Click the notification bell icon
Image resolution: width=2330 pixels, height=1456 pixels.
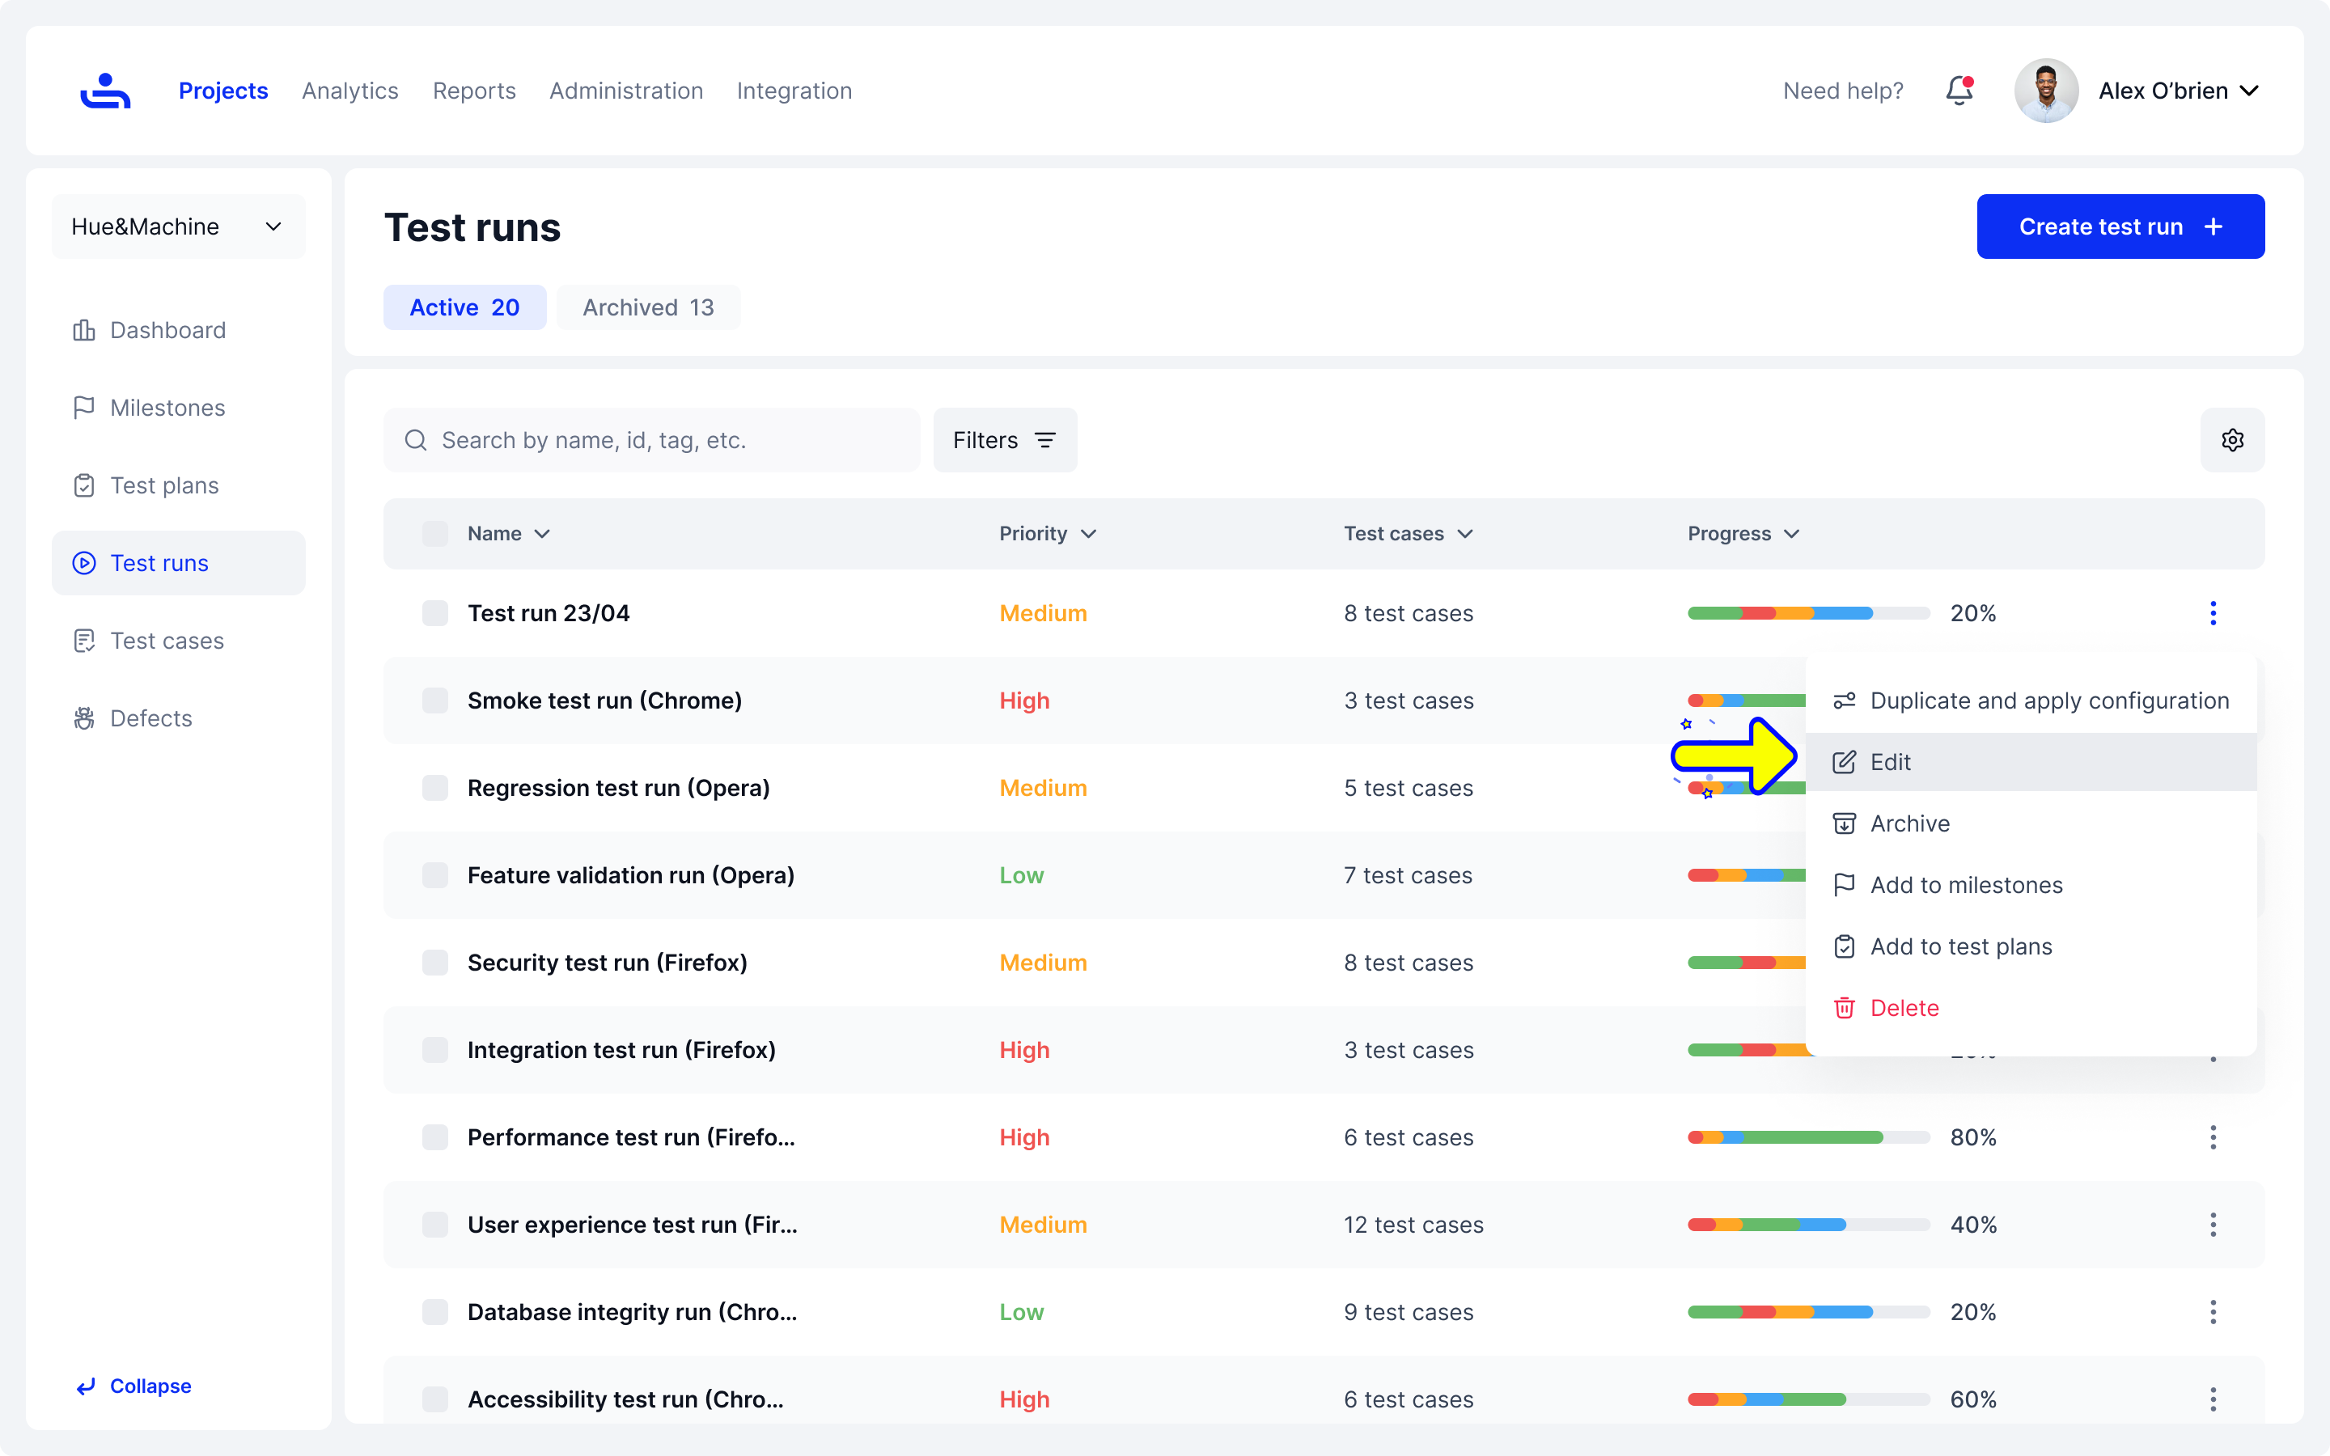(1959, 91)
